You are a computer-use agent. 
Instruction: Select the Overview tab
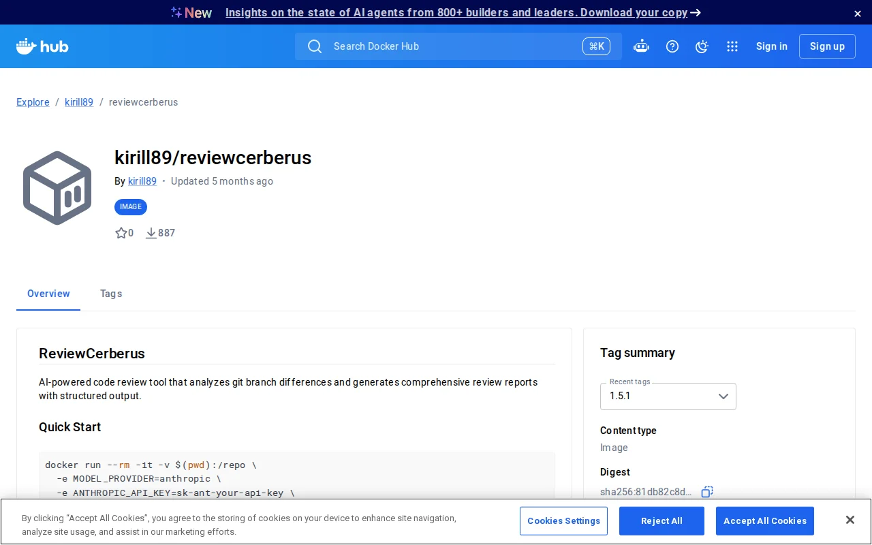(48, 294)
